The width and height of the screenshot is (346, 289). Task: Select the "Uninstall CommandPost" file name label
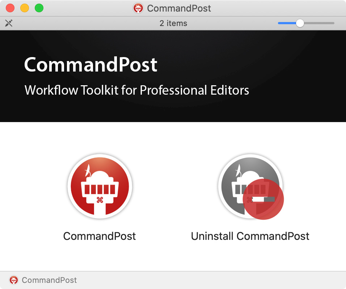[x=250, y=236]
